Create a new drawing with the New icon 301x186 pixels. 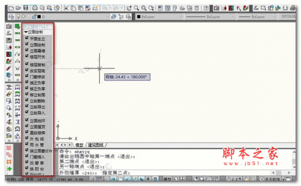pos(12,8)
